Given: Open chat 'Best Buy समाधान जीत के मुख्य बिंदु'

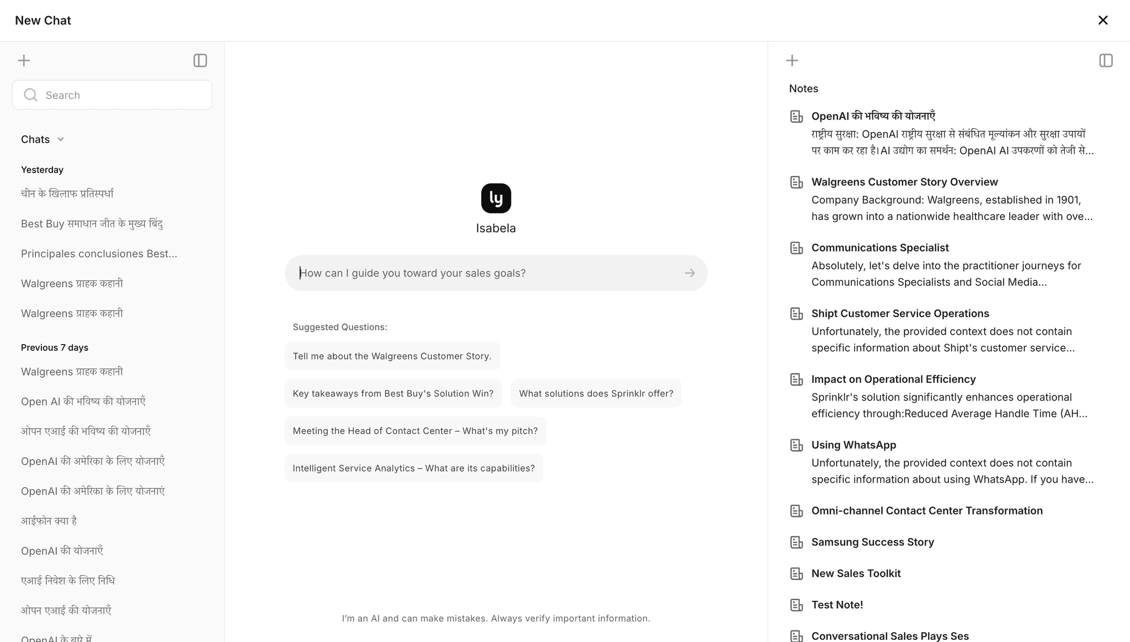Looking at the screenshot, I should [x=92, y=223].
